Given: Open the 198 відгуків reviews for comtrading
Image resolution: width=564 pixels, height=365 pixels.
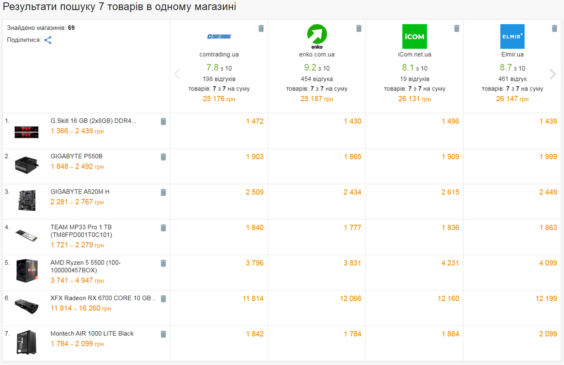Looking at the screenshot, I should (219, 79).
